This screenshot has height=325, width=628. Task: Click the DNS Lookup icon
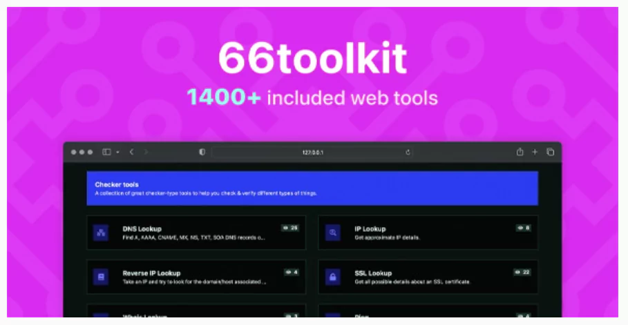pyautogui.click(x=101, y=233)
